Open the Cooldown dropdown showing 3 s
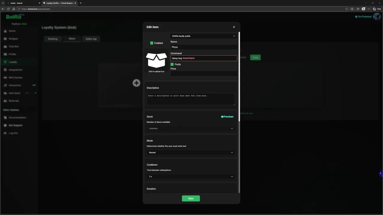This screenshot has height=215, width=383. click(x=191, y=176)
